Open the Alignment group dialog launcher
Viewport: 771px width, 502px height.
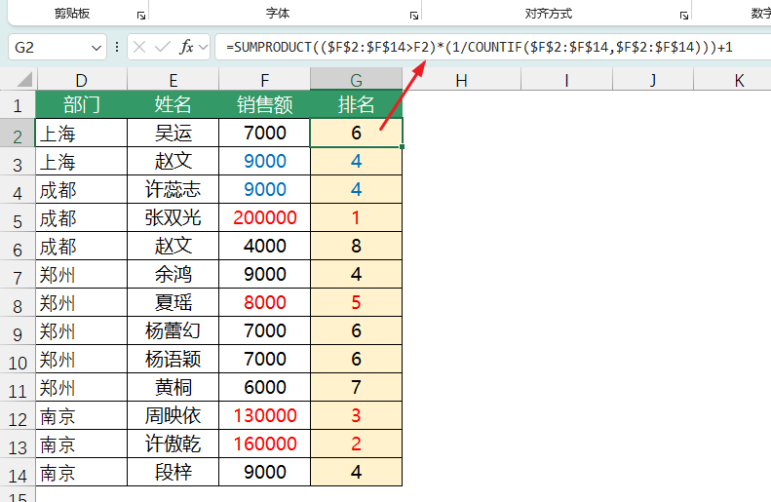click(x=684, y=16)
